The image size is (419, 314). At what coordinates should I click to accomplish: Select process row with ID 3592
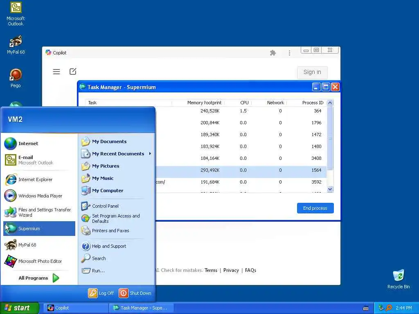pos(241,182)
